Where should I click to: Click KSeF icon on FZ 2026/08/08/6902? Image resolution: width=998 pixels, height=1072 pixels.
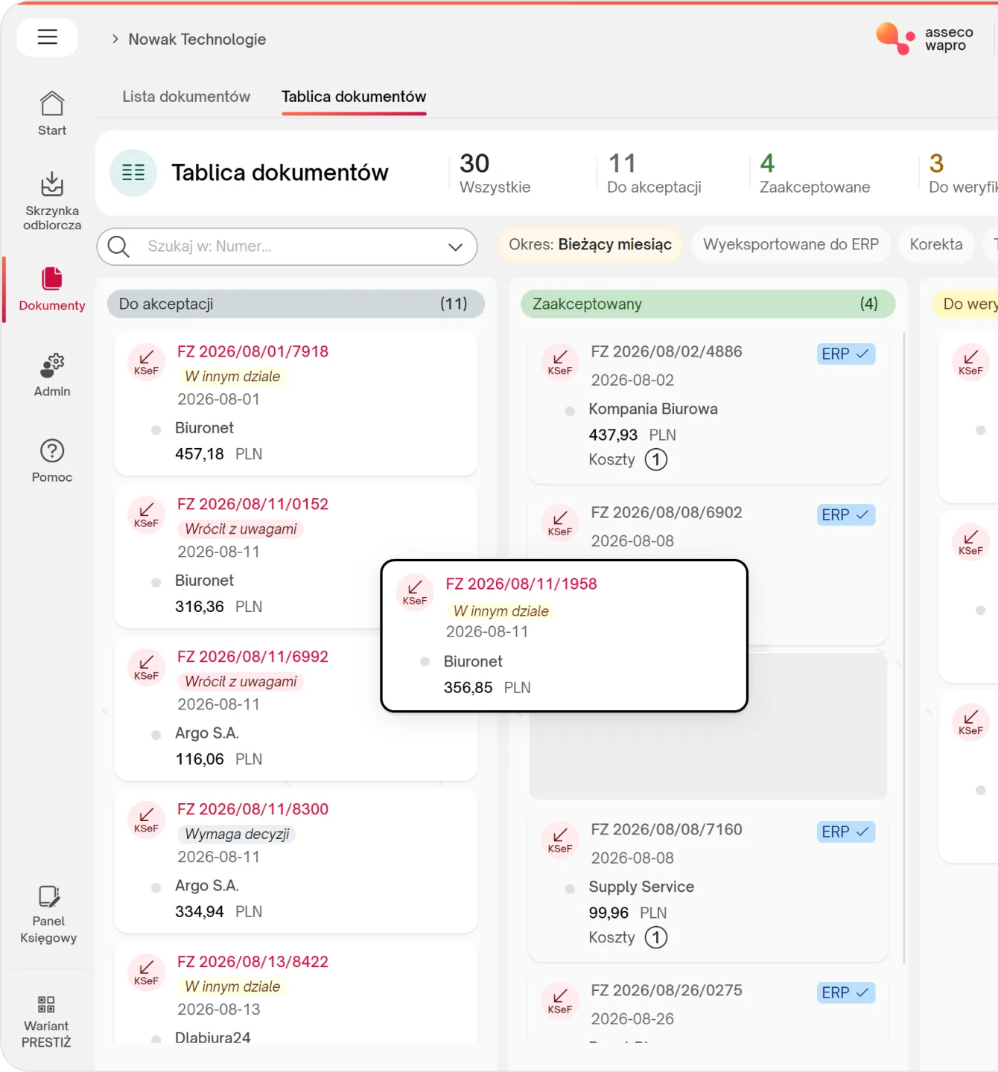[x=560, y=523]
